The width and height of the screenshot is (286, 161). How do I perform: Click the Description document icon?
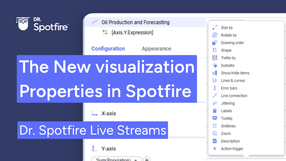point(215,141)
